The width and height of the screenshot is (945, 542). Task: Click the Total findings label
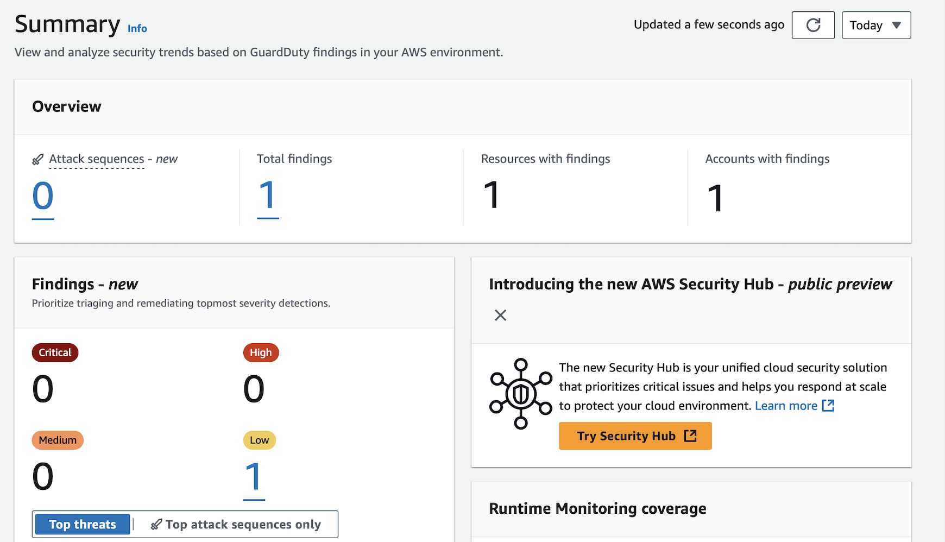click(x=294, y=159)
